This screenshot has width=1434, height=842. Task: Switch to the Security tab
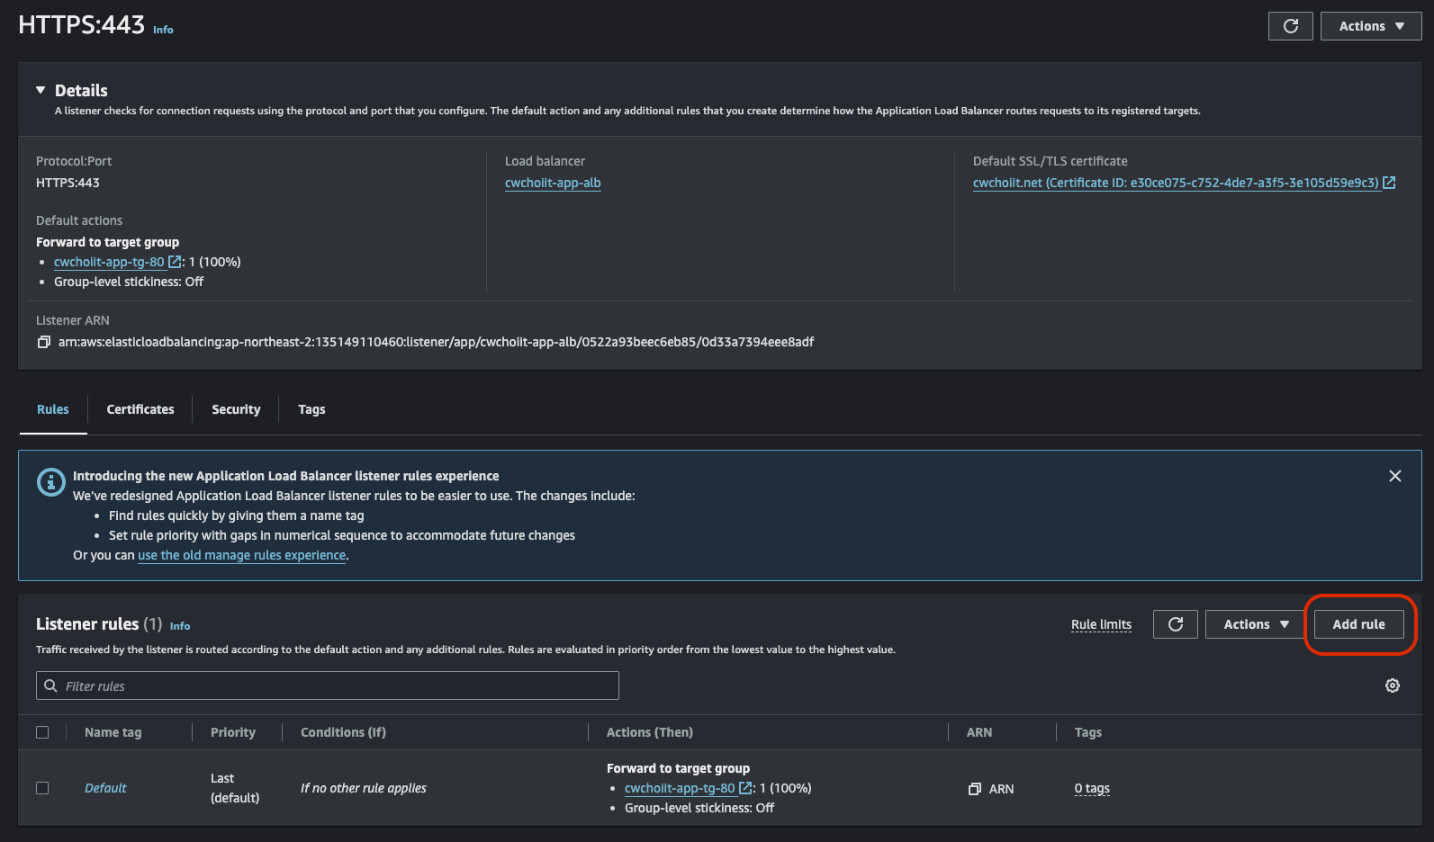tap(236, 409)
